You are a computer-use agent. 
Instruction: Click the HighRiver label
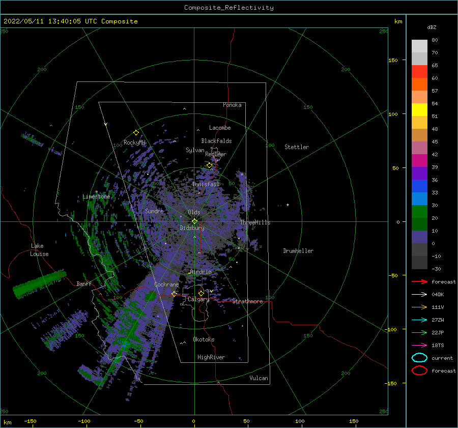(211, 357)
